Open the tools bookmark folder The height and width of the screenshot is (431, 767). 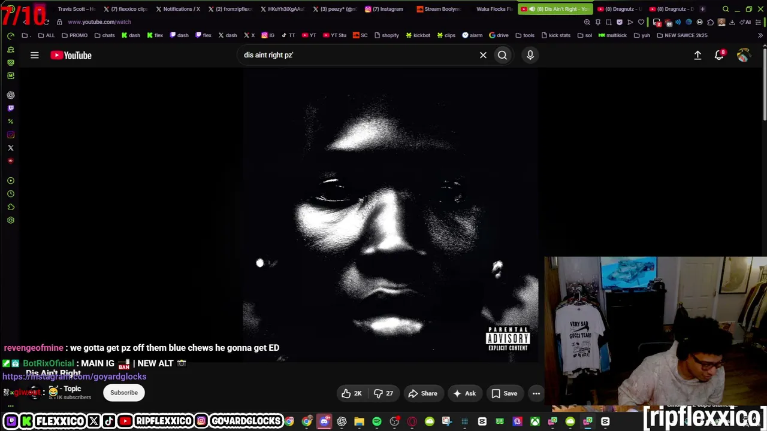(524, 35)
